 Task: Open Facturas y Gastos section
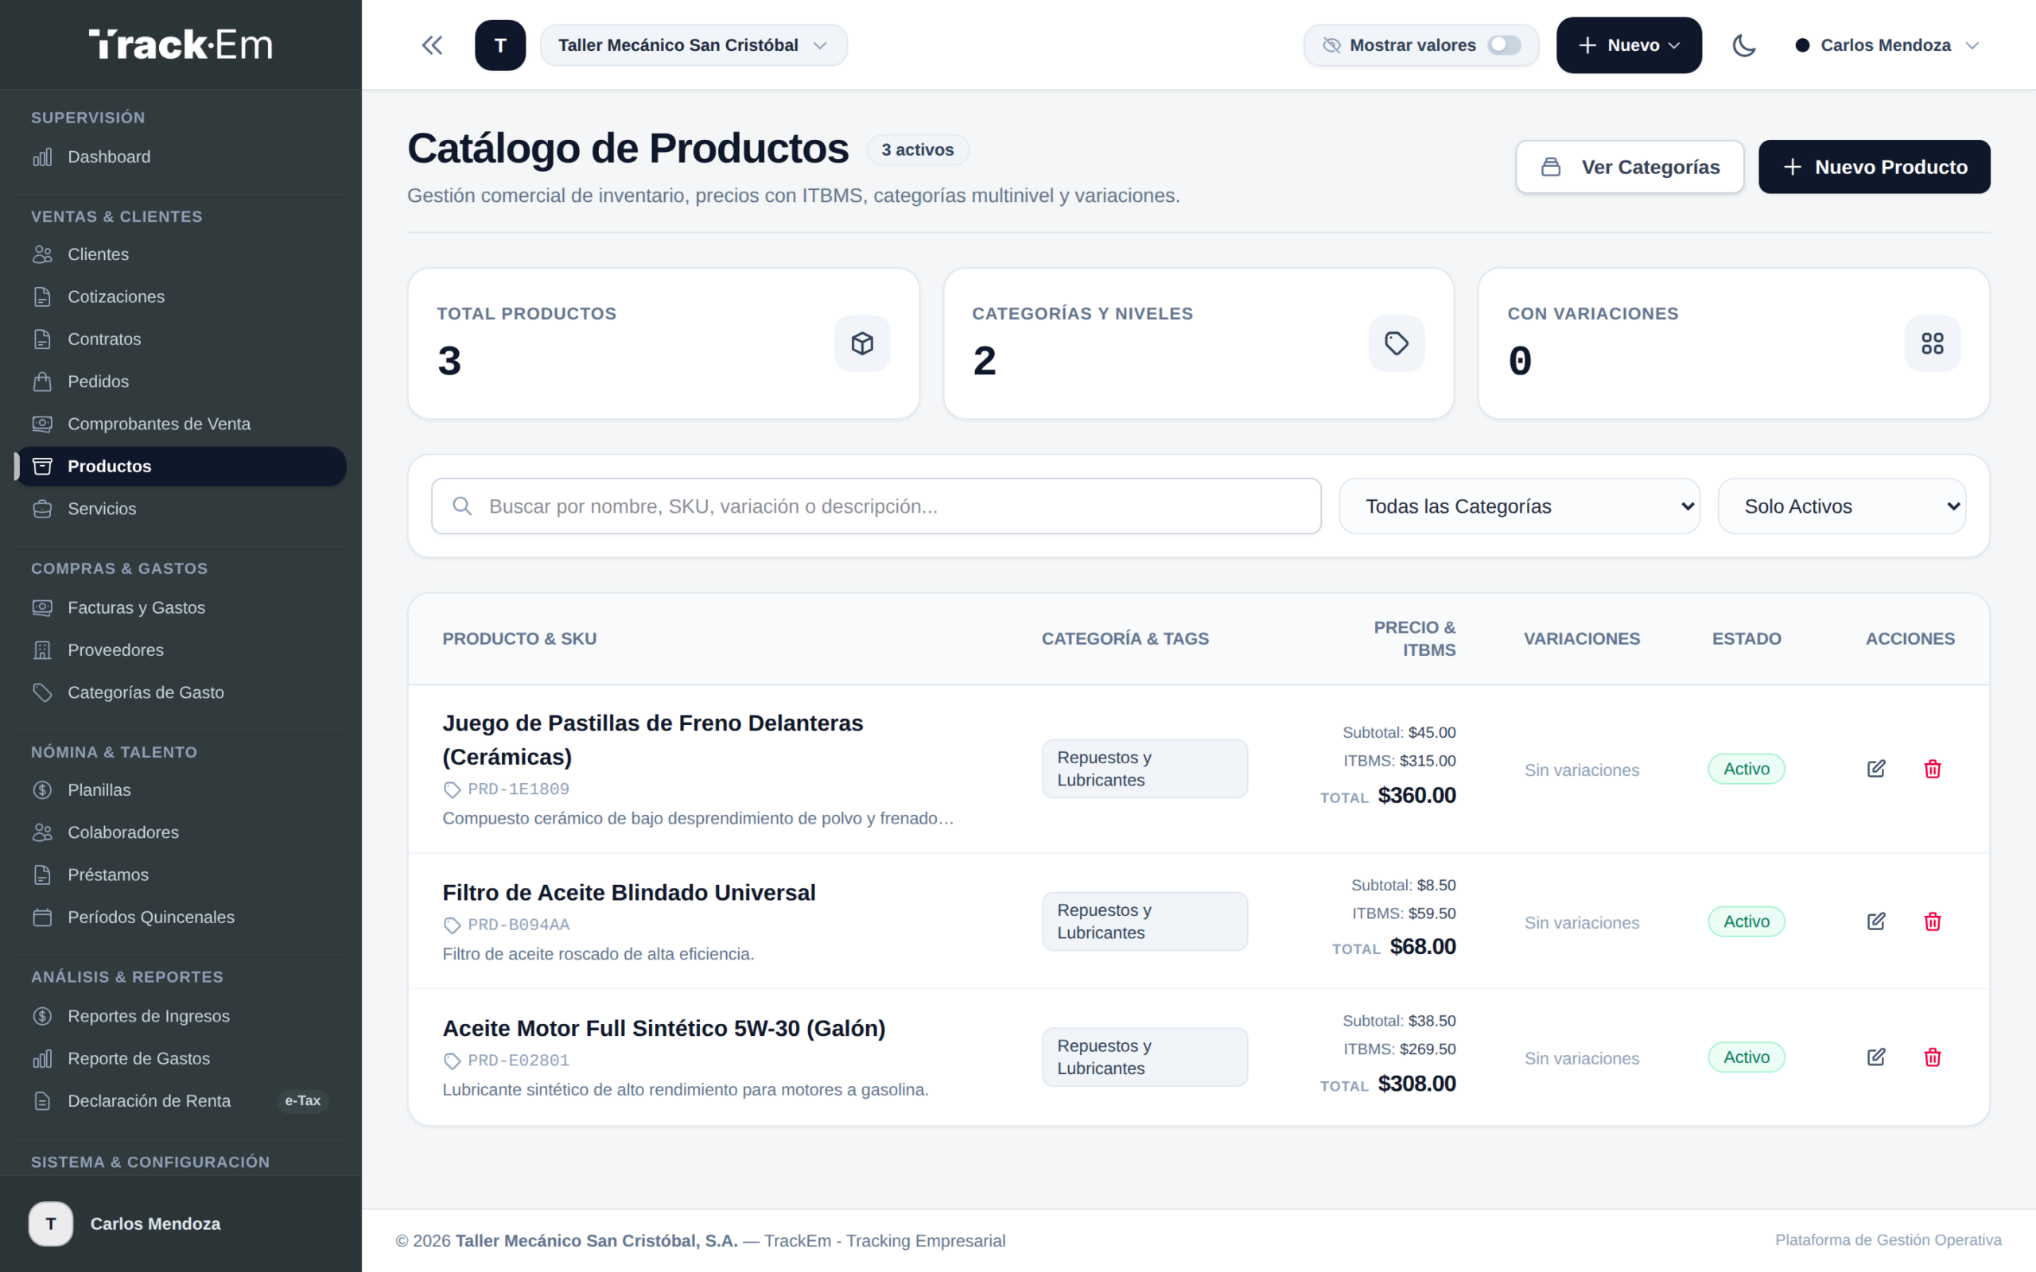pos(180,607)
